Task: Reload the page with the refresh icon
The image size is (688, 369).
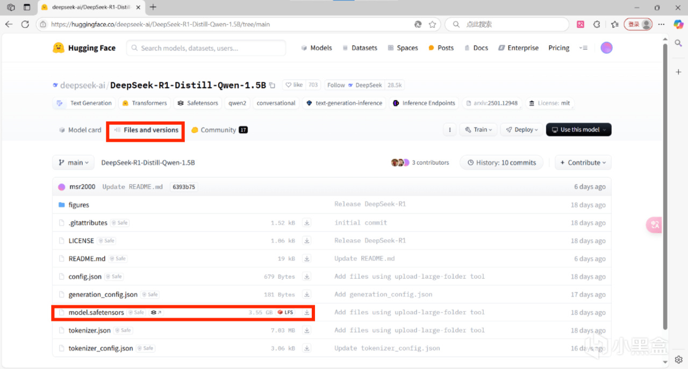Action: pos(25,24)
